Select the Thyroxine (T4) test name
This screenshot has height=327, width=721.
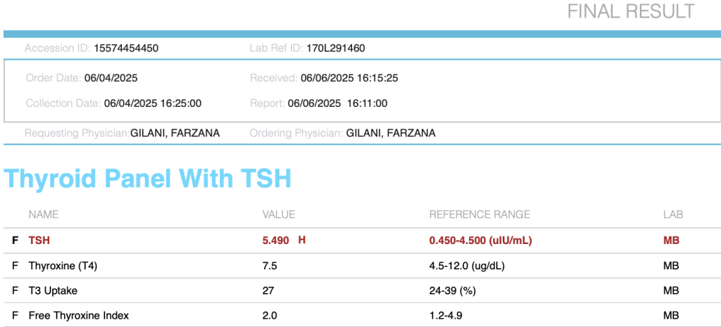(x=63, y=266)
